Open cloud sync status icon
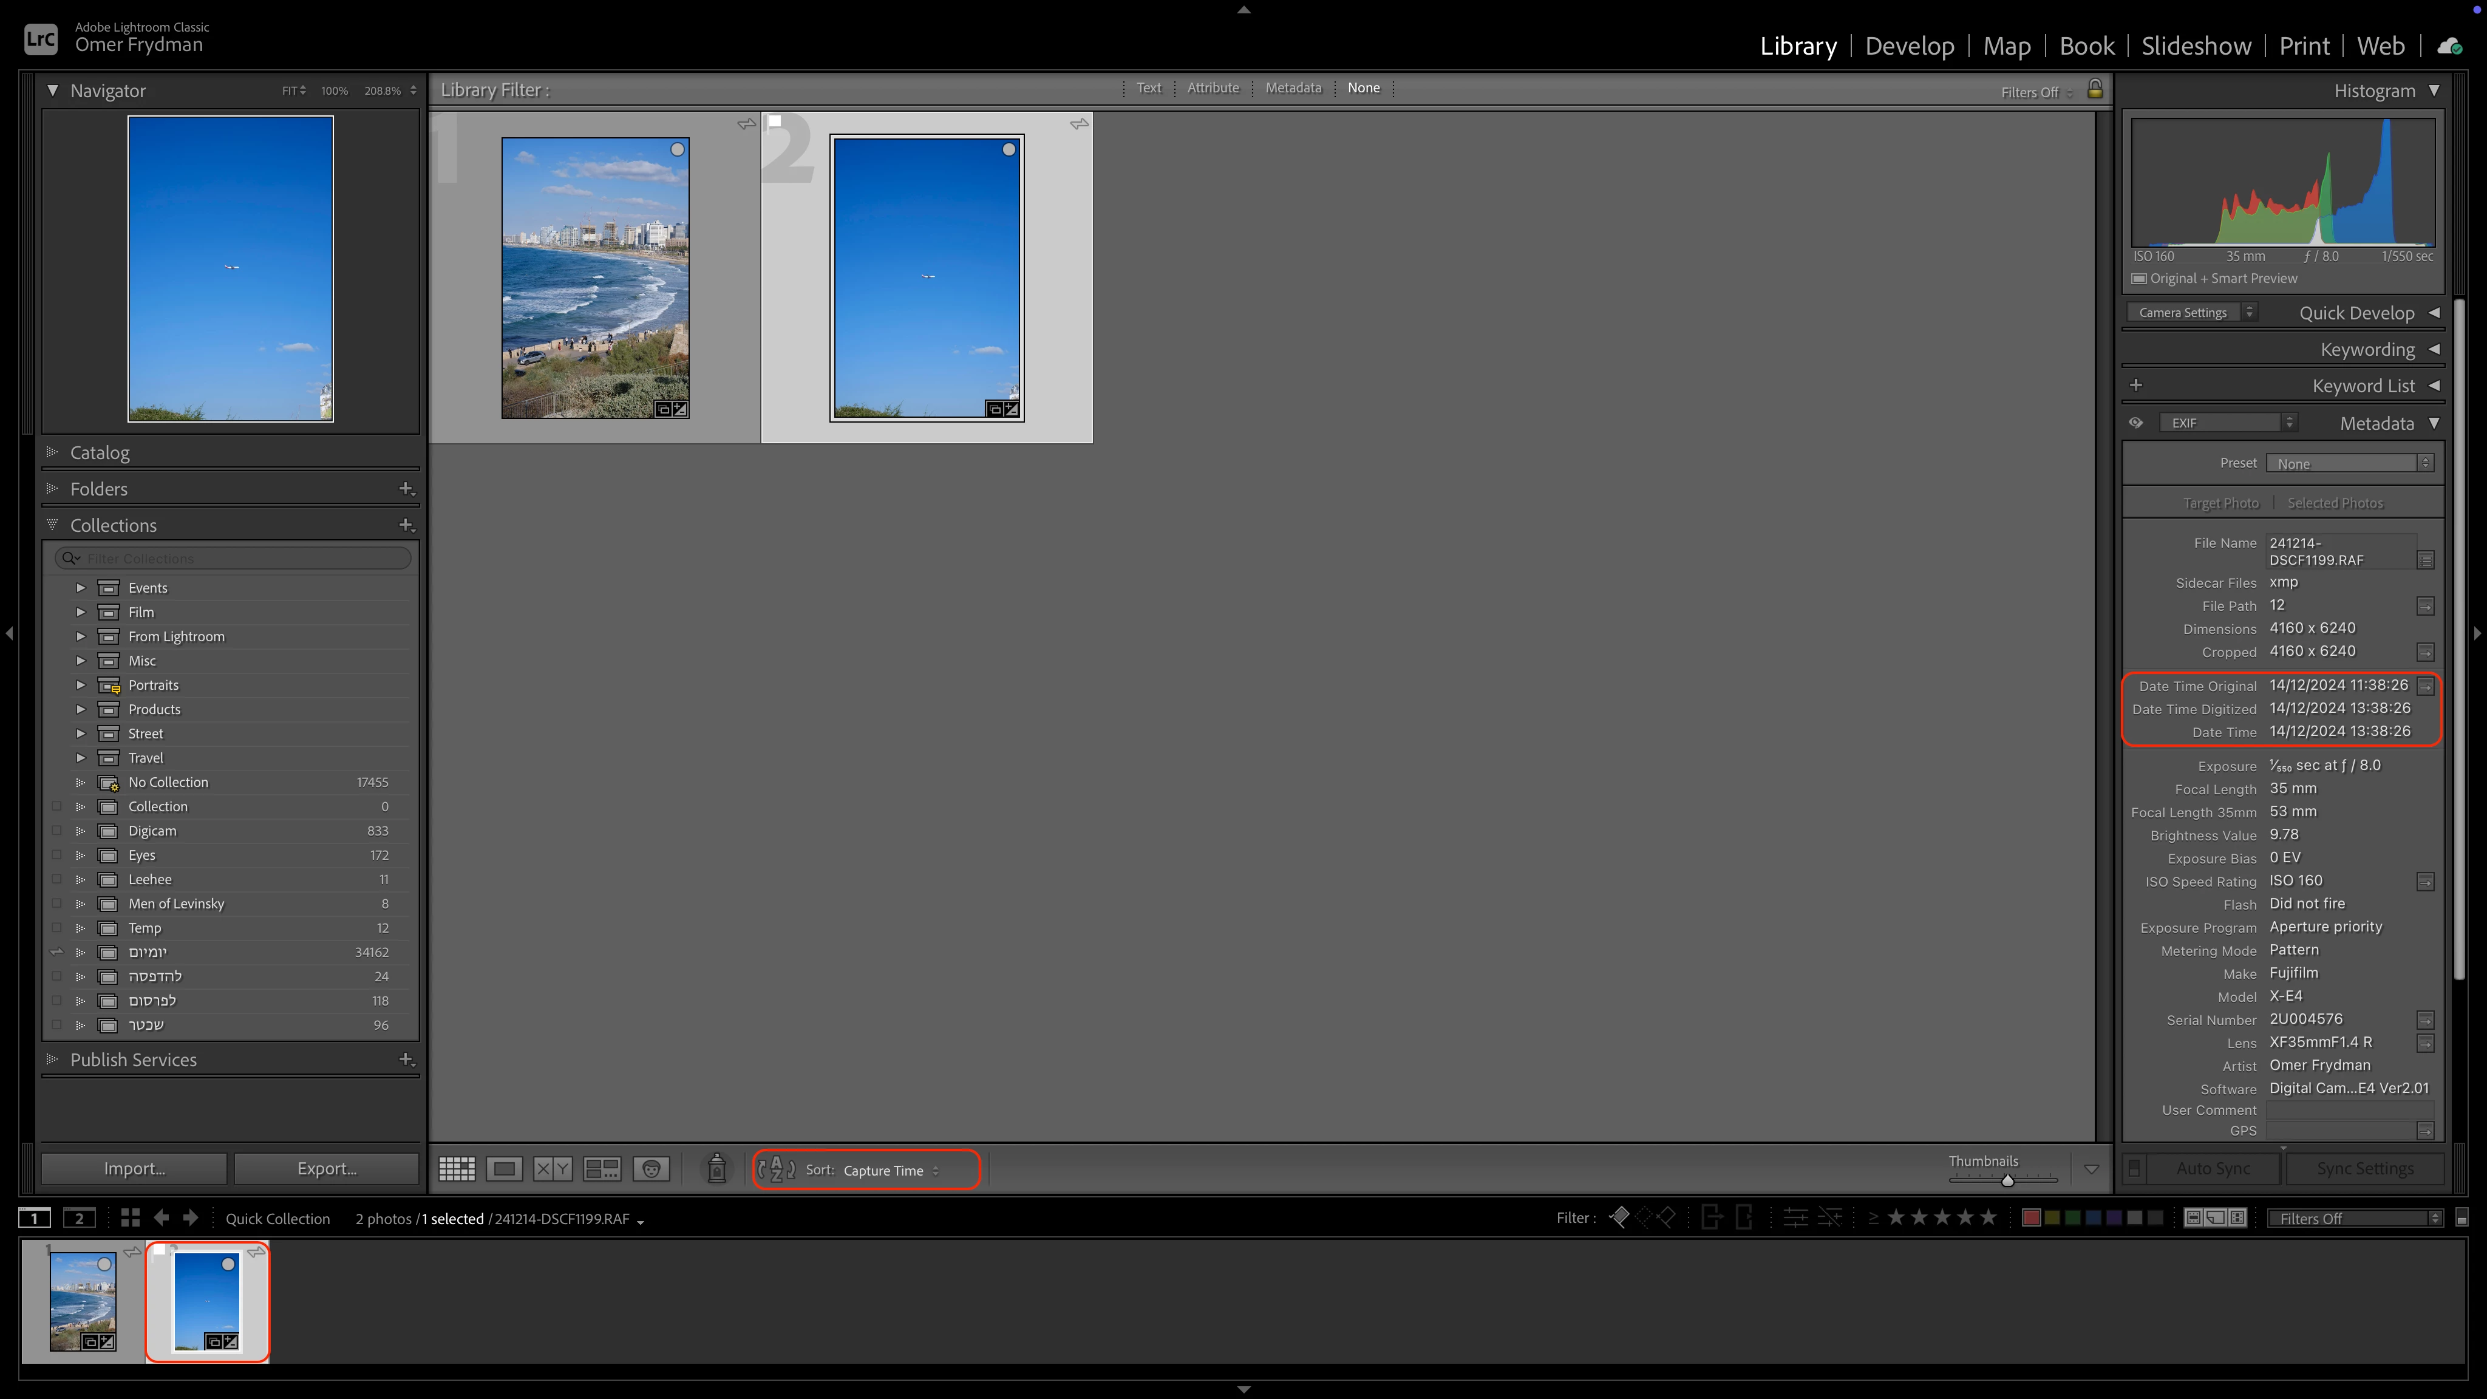Screen dimensions: 2487x1399 2449,46
